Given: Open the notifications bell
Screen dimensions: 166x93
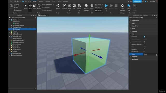Looking at the screenshot, I should (x=131, y=1).
